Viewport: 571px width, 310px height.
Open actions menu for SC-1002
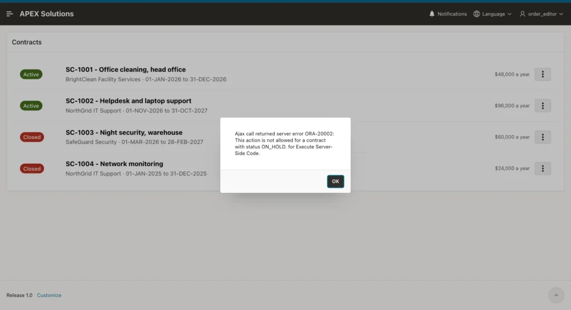543,105
